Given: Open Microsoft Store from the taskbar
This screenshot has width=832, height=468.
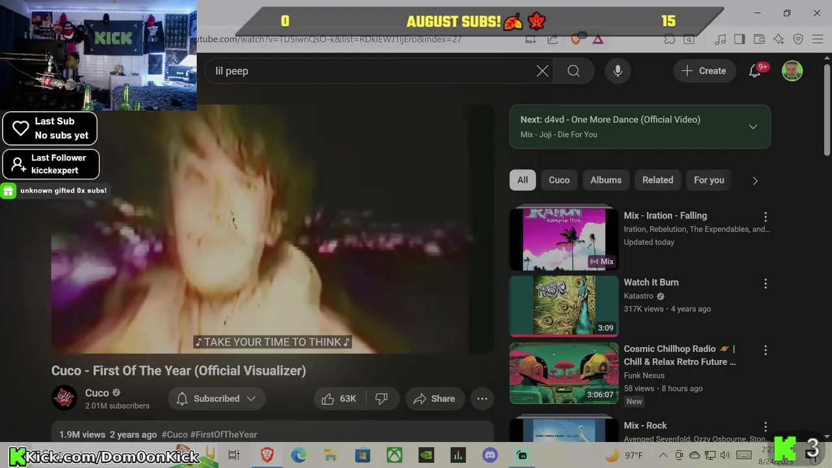Looking at the screenshot, I should [362, 455].
